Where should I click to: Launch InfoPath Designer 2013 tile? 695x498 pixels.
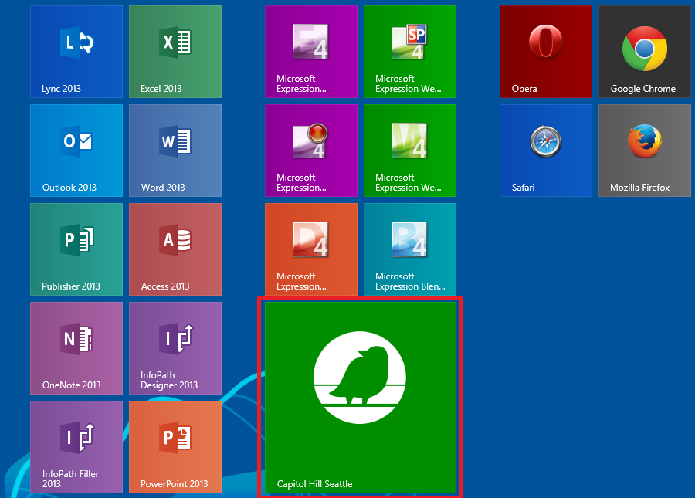(175, 348)
